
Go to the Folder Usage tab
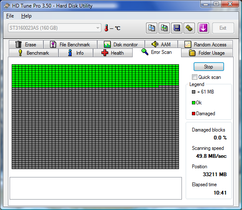coord(207,53)
